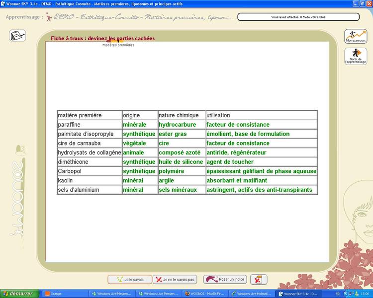Select the Woonoz SKY 3.4c taskbar item
373x298 pixels.
pos(297,294)
